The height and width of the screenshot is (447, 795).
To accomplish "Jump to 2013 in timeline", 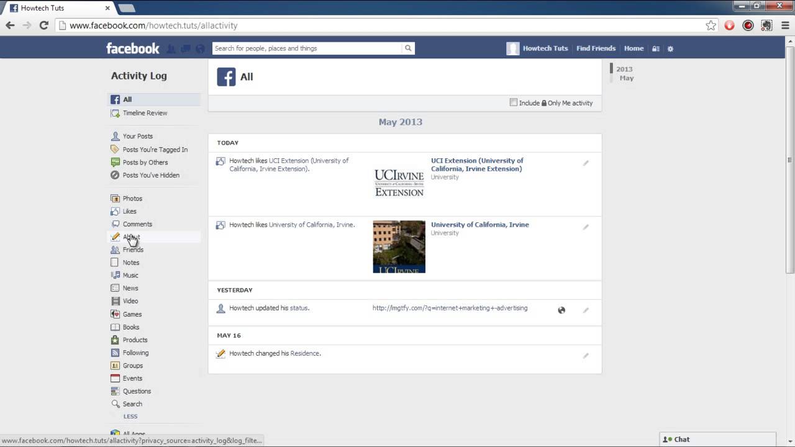I will click(624, 69).
